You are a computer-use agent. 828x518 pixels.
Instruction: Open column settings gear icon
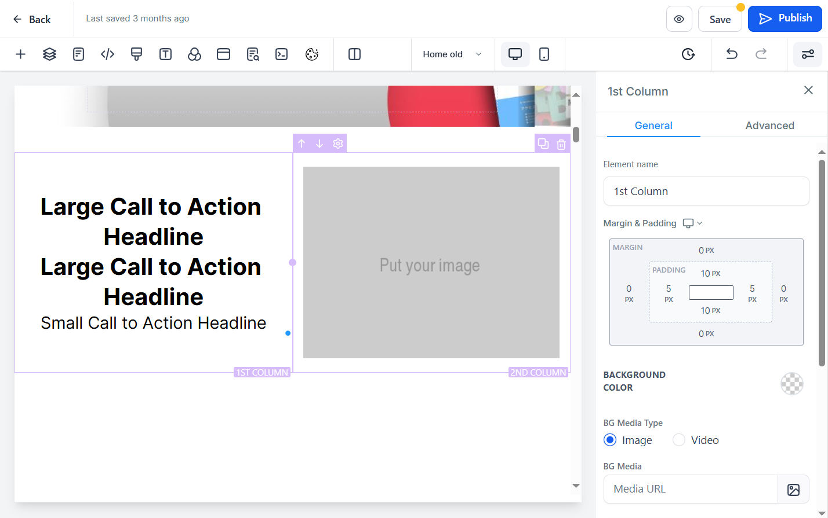338,144
